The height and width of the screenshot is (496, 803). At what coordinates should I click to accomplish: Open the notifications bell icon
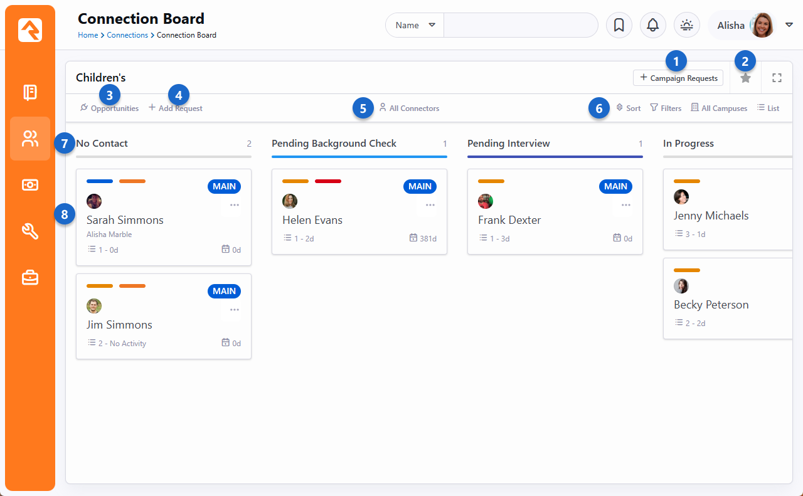[652, 25]
